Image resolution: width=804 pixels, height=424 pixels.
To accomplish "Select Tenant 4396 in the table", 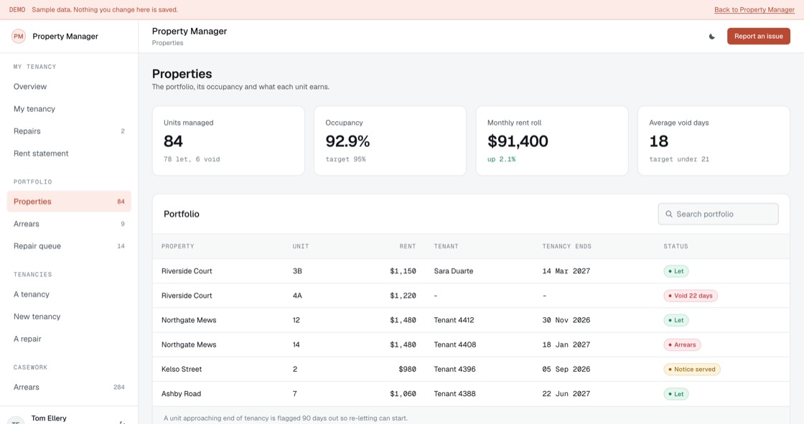I will point(454,369).
